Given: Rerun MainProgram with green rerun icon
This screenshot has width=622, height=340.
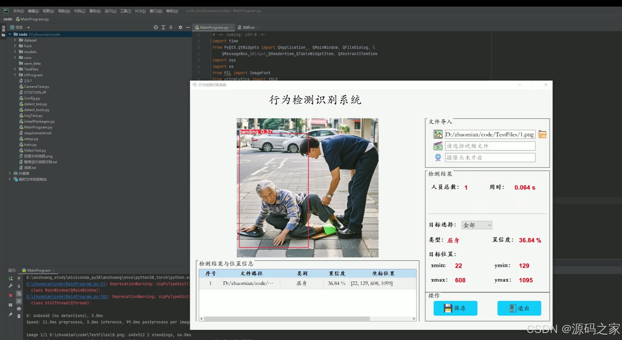Looking at the screenshot, I should coord(10,278).
